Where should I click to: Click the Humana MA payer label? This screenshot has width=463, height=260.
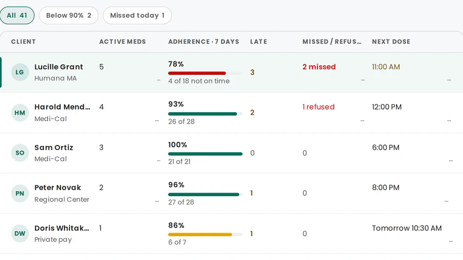55,78
